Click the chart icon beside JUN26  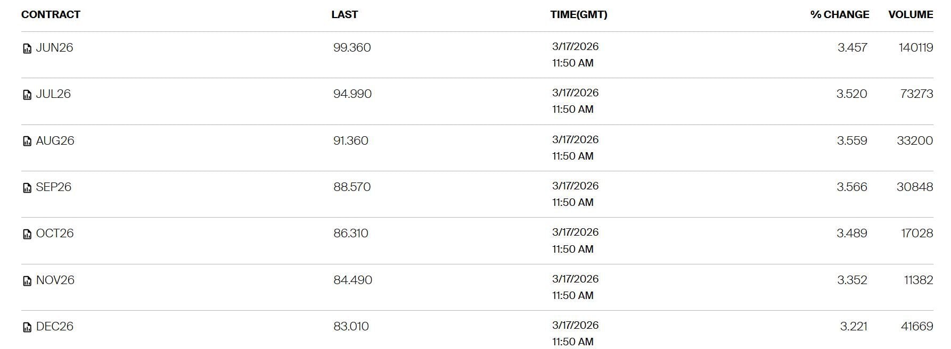pyautogui.click(x=27, y=49)
